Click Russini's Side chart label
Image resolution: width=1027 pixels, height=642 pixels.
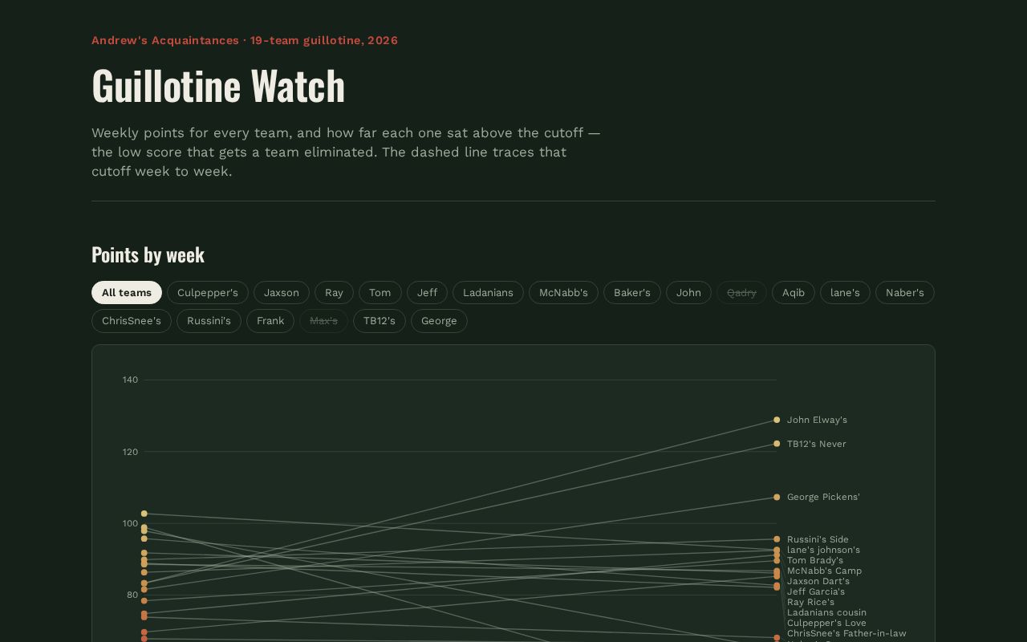click(818, 539)
